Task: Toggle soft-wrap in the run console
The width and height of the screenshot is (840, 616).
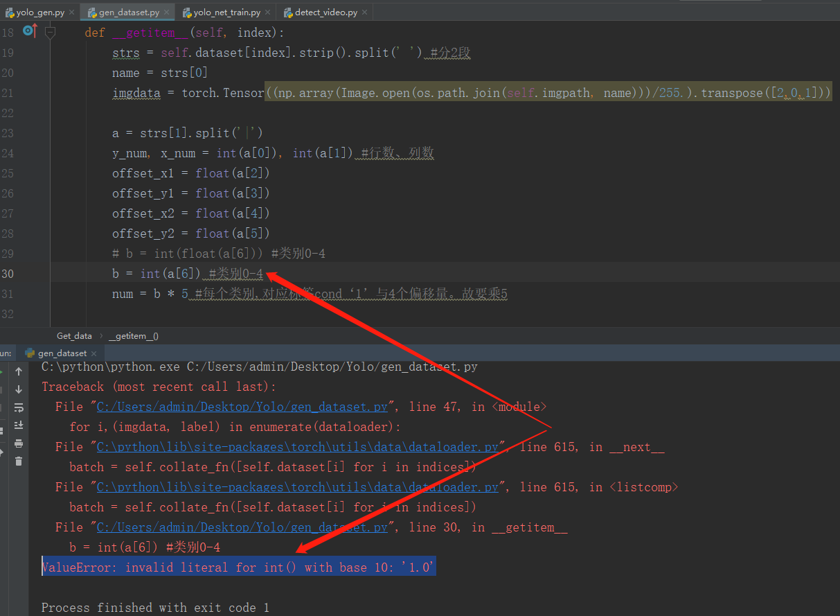Action: [19, 407]
